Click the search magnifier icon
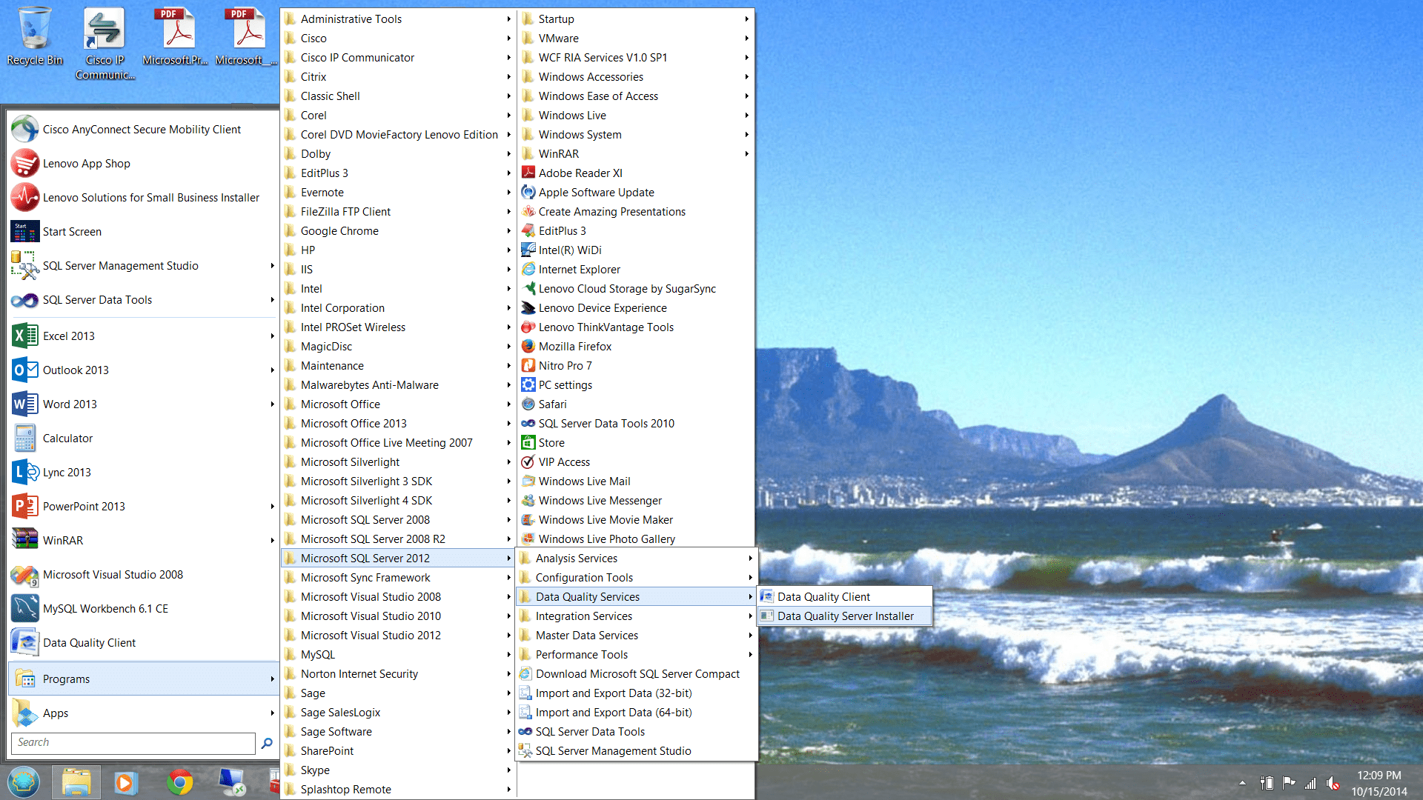The image size is (1423, 800). [x=267, y=743]
